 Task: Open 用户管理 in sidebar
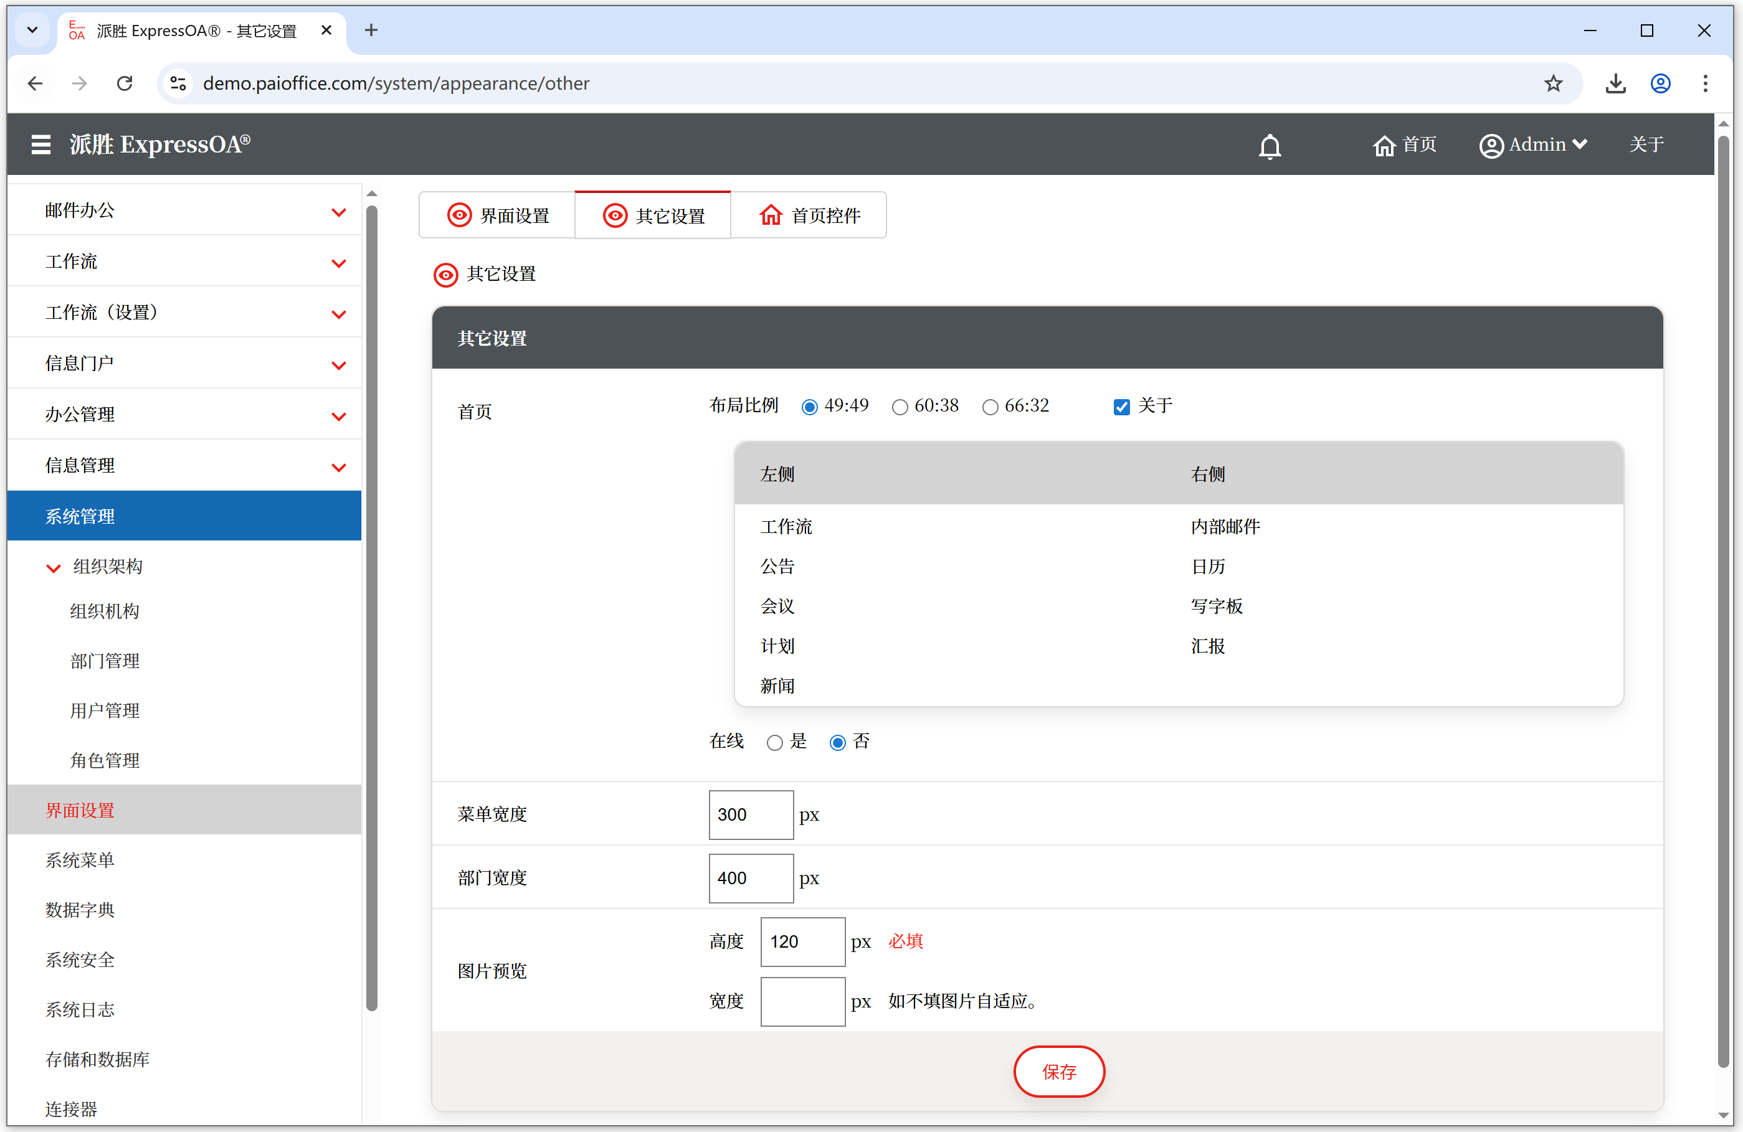105,710
